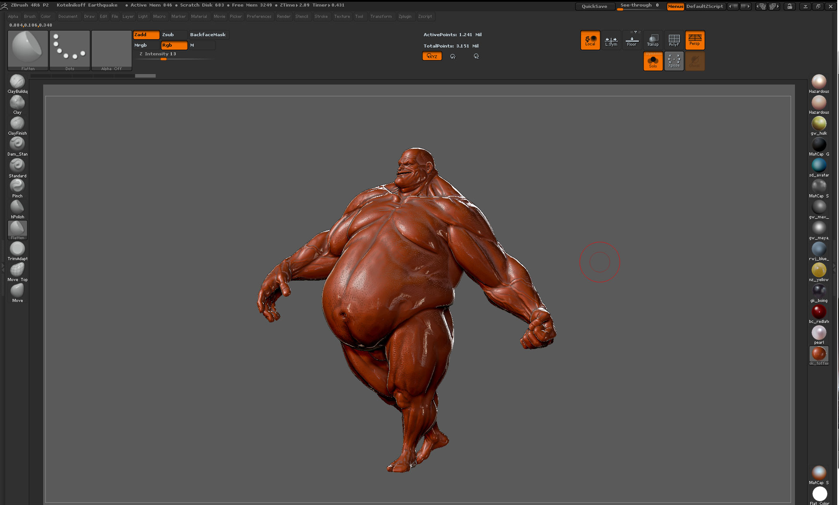The height and width of the screenshot is (505, 839).
Task: Pick the gw_hulk material sphere
Action: point(819,123)
